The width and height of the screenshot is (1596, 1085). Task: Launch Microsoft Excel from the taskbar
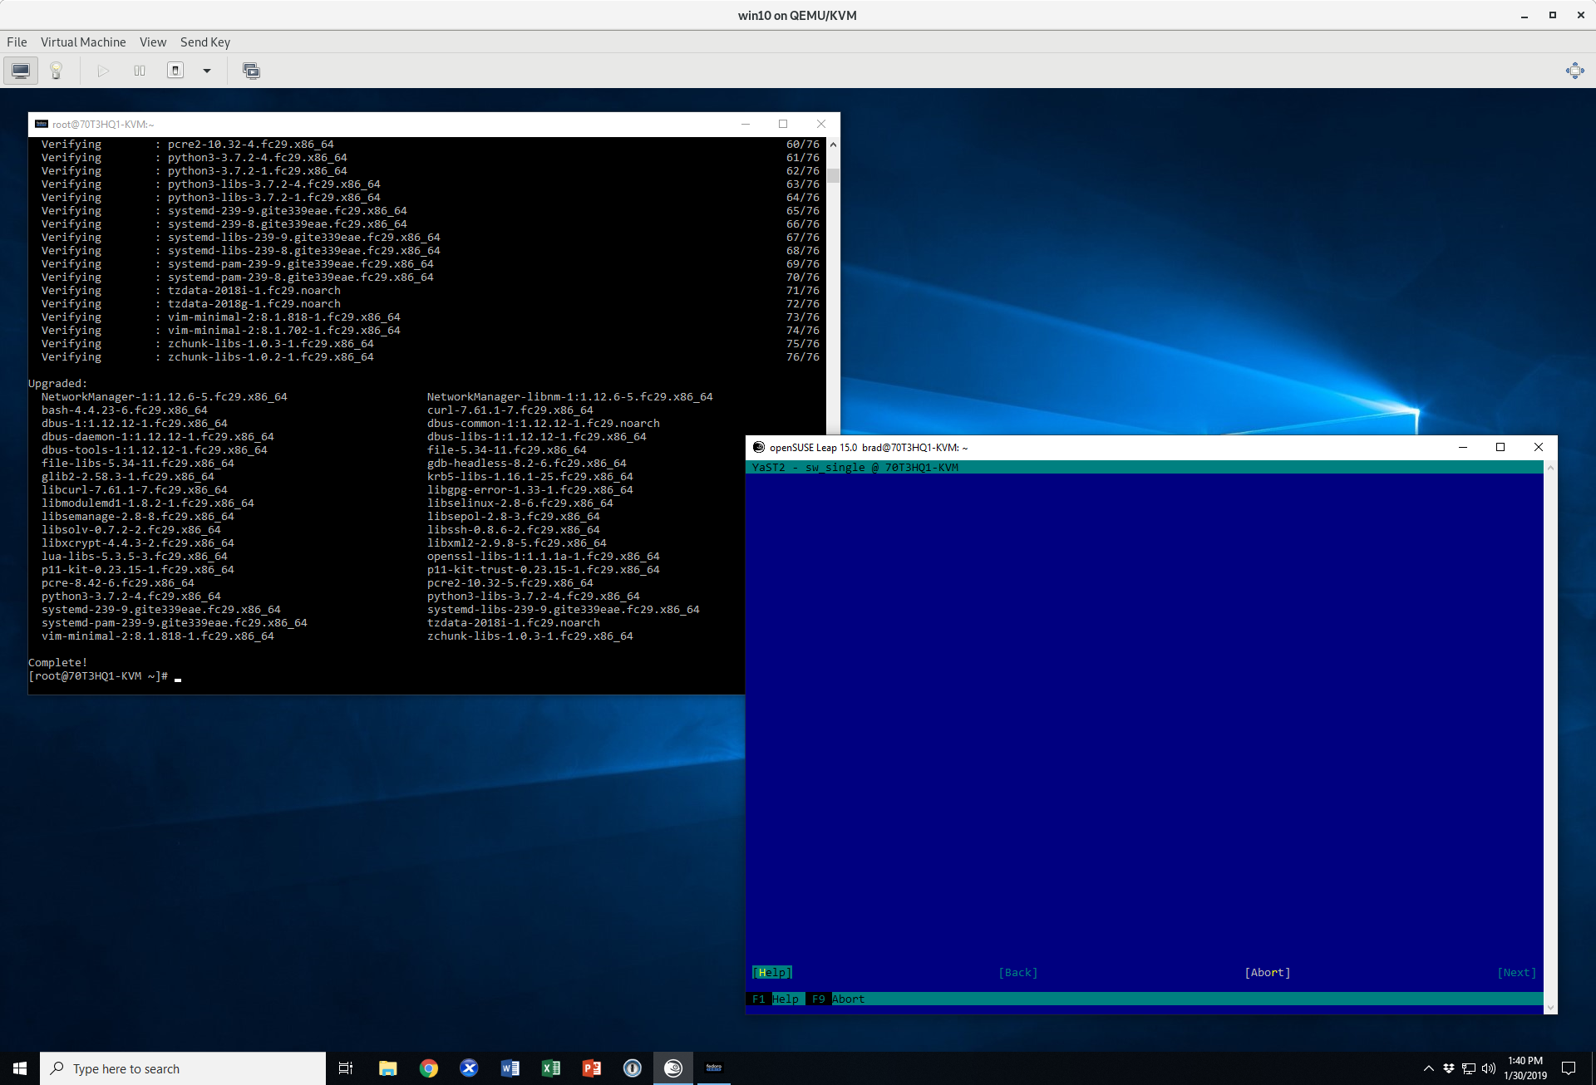550,1068
